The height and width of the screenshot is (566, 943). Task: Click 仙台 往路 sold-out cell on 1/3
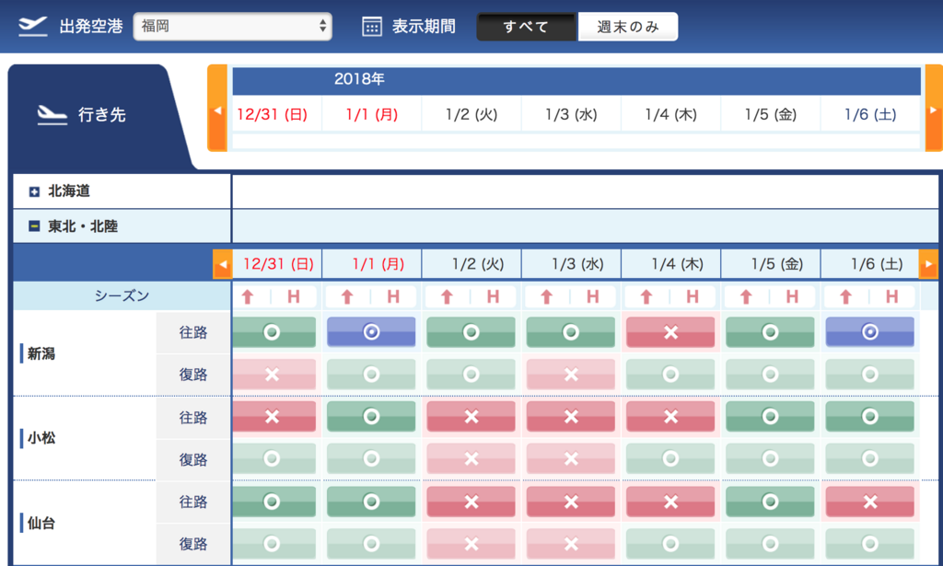pos(571,502)
